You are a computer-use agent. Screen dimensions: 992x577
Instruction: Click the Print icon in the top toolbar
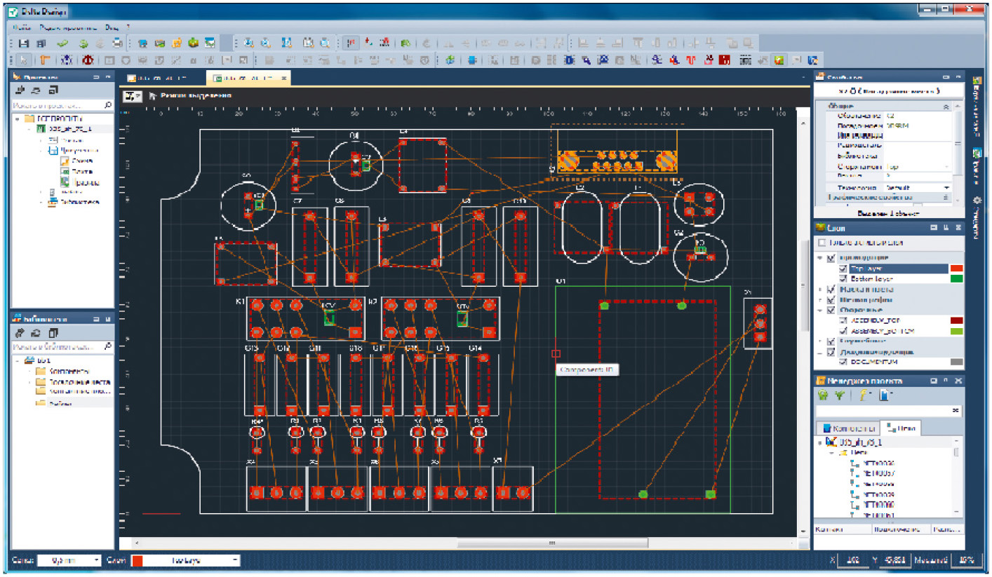[x=119, y=43]
